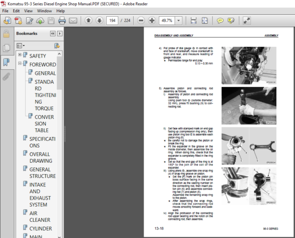Screen dimensions: 295x238
Task: Click the DISASSEMBLY AND ASSEMBLY page header
Action: (174, 35)
